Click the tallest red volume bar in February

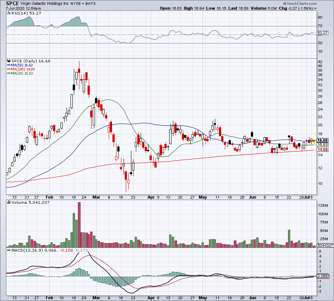[x=79, y=225]
